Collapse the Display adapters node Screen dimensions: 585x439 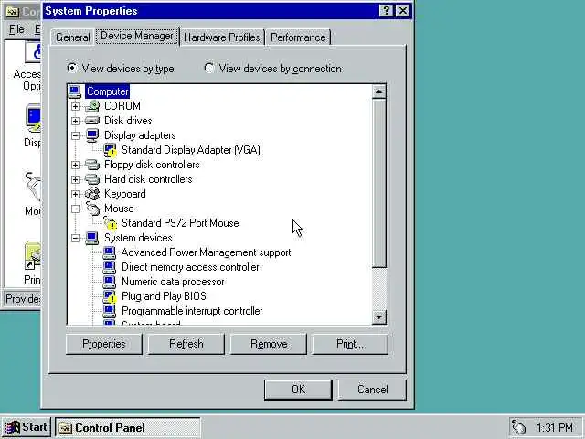click(75, 135)
